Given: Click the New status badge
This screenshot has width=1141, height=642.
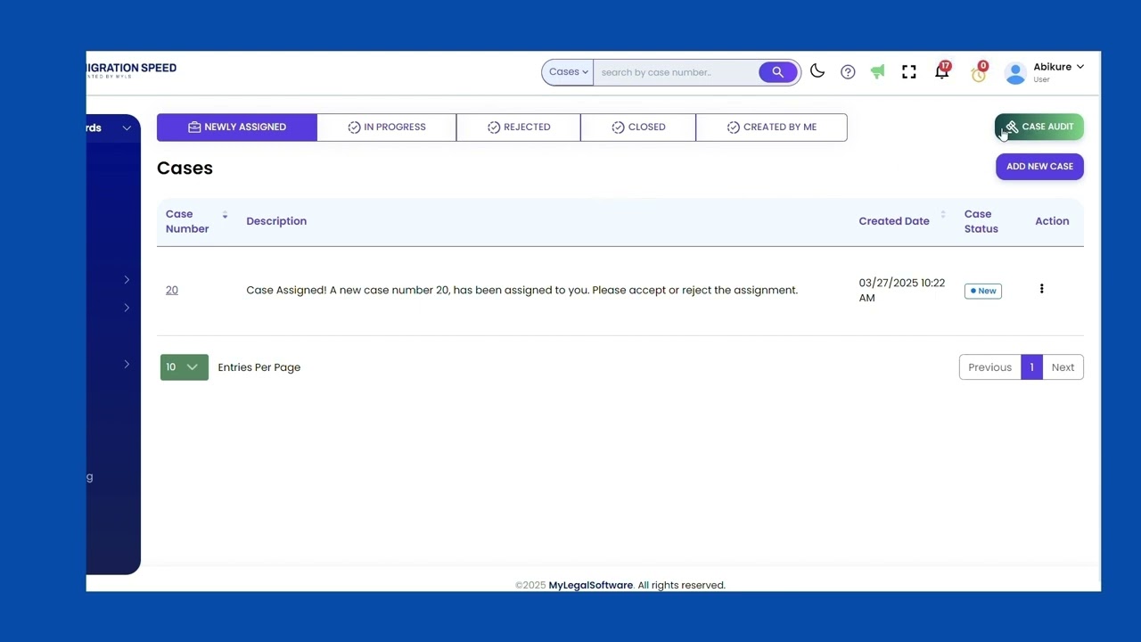Looking at the screenshot, I should [983, 291].
